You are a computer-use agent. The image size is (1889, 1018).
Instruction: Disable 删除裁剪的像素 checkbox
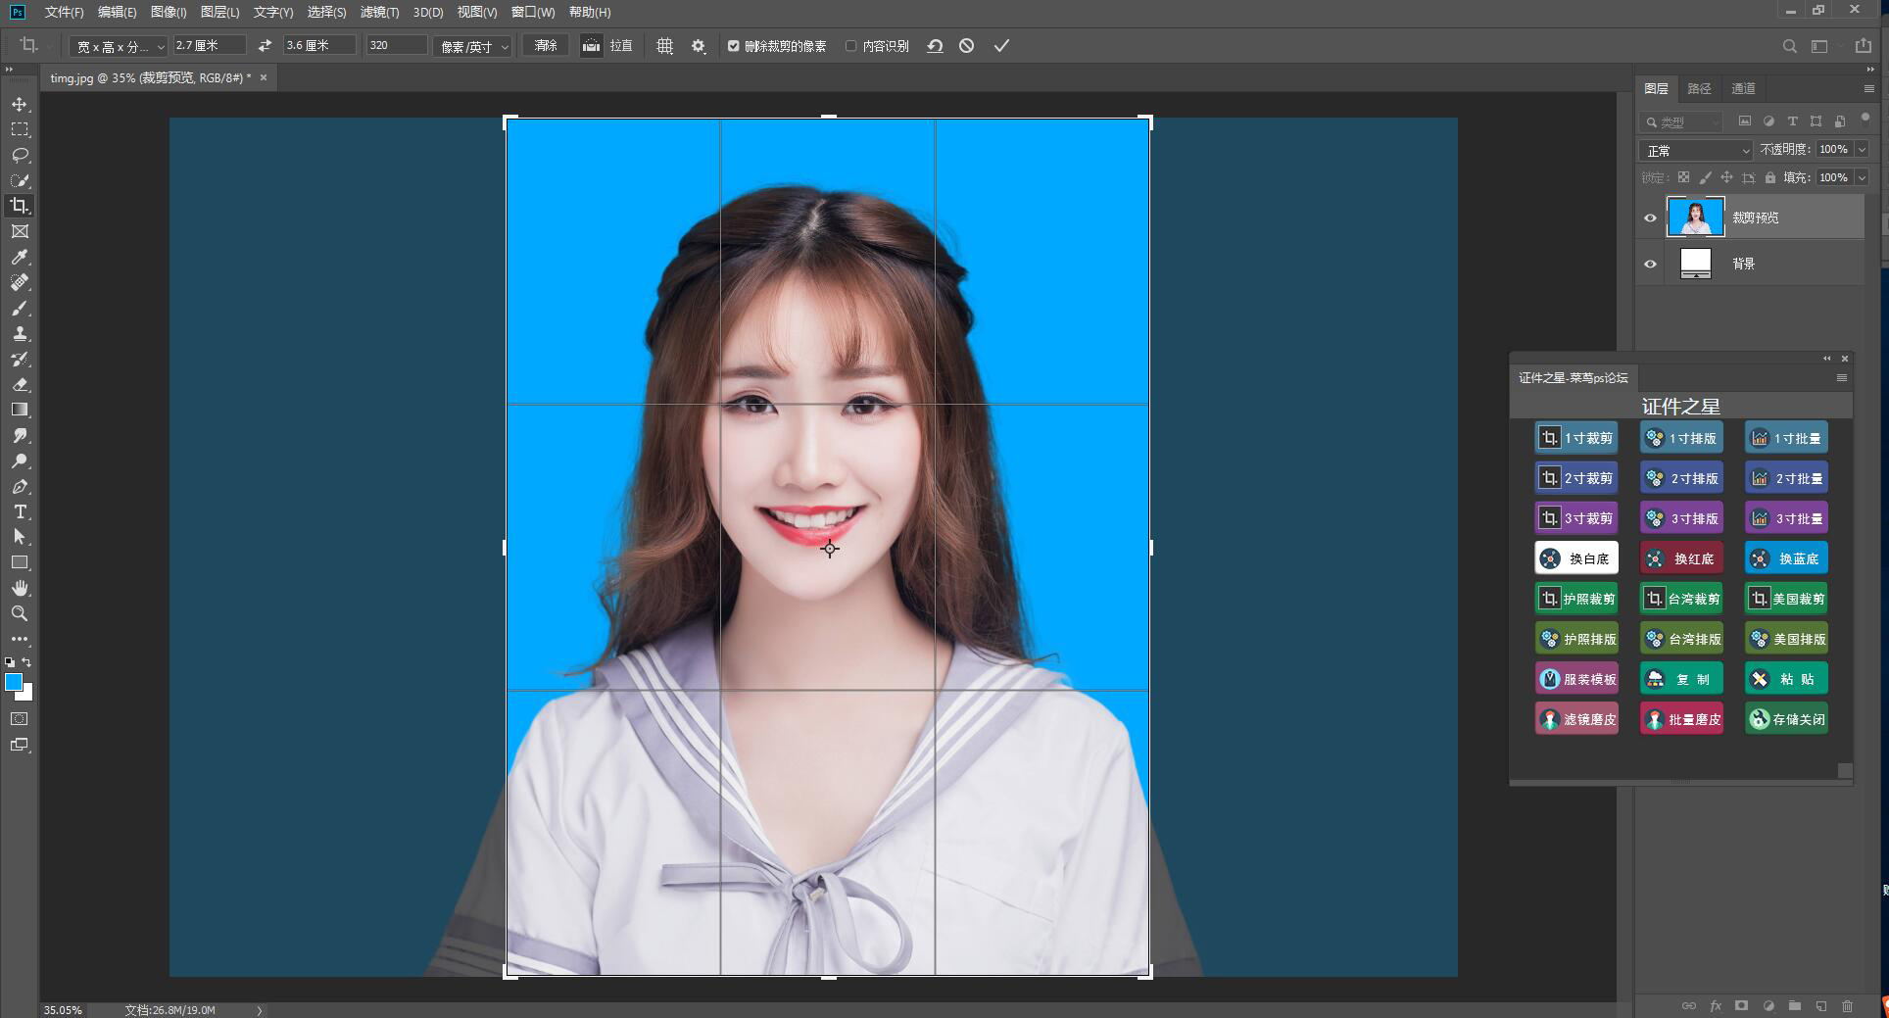click(x=733, y=45)
